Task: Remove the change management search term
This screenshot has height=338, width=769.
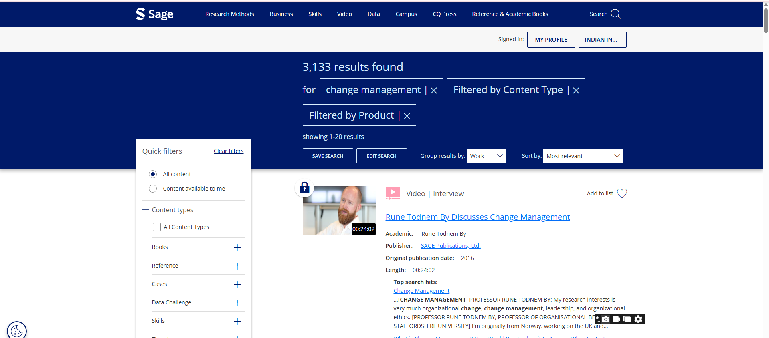Action: pos(433,91)
